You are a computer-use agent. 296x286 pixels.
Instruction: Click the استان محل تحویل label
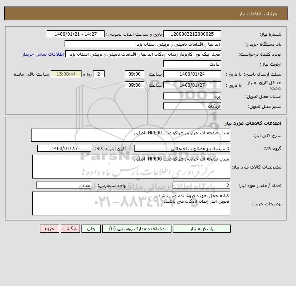coord(263,96)
